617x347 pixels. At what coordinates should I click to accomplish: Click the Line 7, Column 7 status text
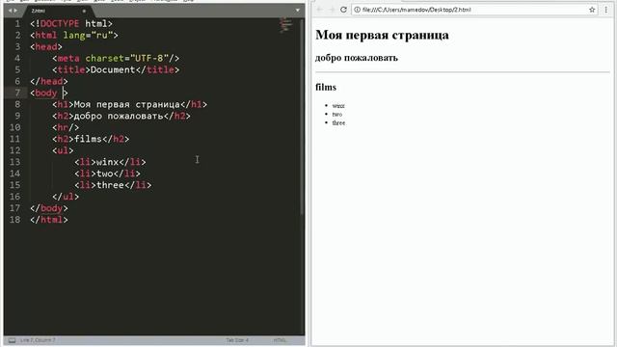[x=38, y=340]
